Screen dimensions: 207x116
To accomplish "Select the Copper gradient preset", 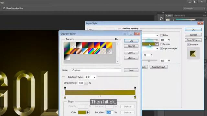I will [x=79, y=51].
